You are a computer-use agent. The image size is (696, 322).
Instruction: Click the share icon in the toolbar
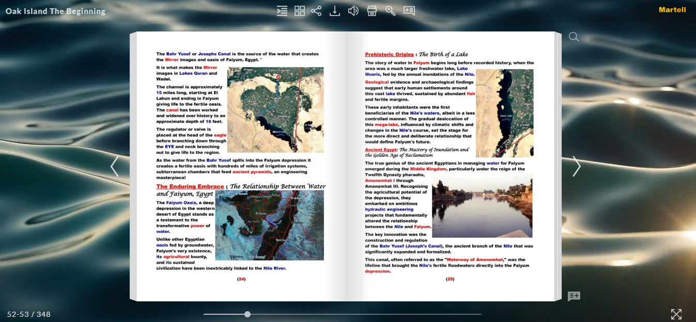316,11
